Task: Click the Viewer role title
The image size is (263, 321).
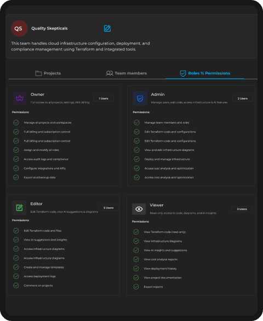Action: [x=157, y=205]
